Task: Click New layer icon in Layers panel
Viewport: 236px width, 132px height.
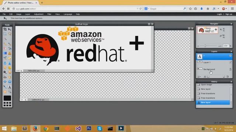Action: pos(224,77)
